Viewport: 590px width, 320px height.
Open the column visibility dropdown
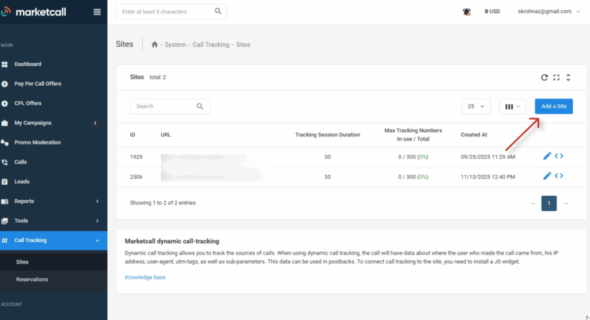512,106
